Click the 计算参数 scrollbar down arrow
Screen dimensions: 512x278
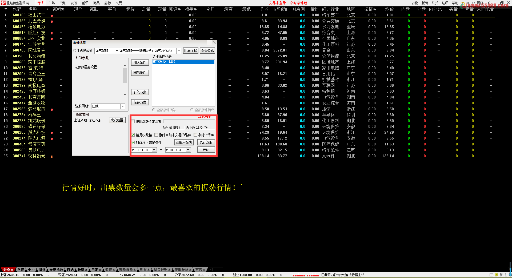[x=125, y=94]
